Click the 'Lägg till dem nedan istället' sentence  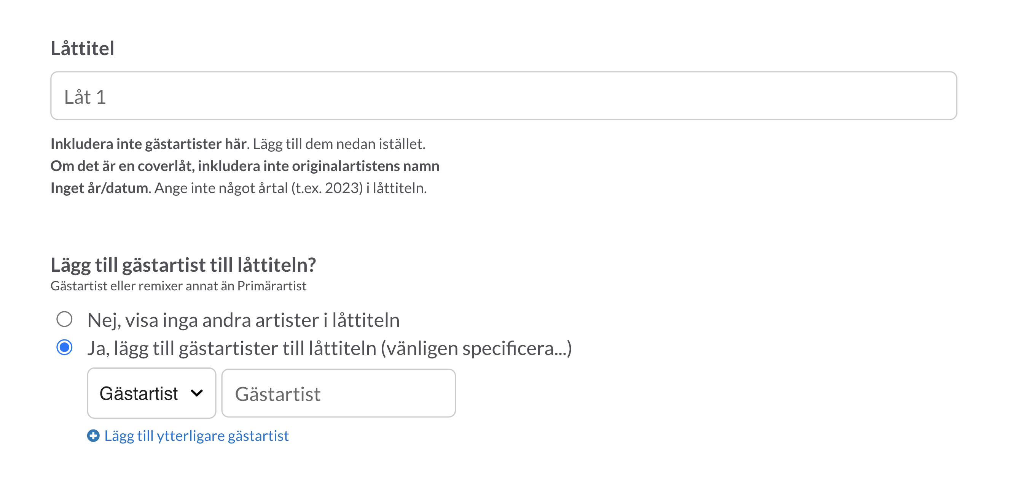point(339,144)
